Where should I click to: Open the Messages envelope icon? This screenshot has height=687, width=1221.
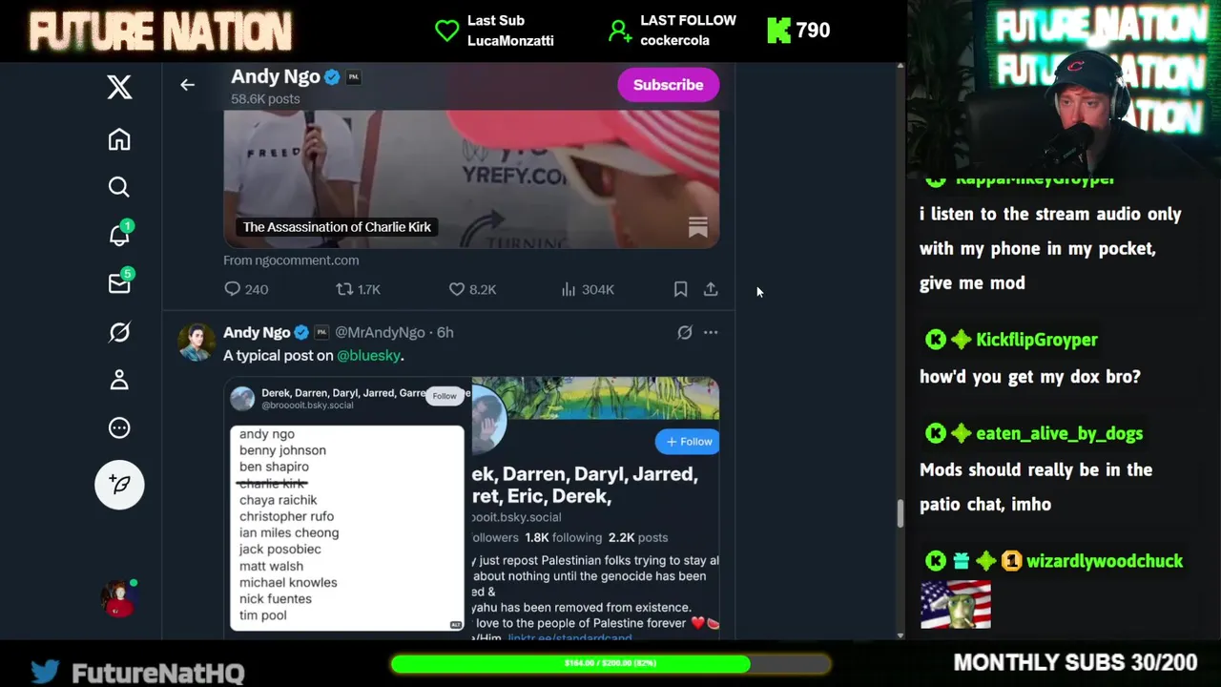tap(119, 283)
